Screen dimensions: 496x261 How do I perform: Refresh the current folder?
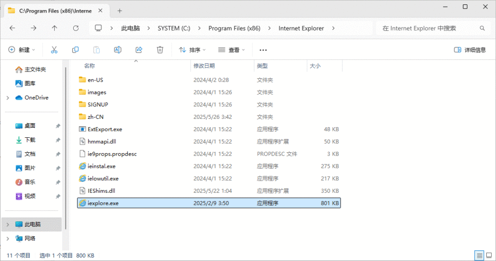pos(76,28)
